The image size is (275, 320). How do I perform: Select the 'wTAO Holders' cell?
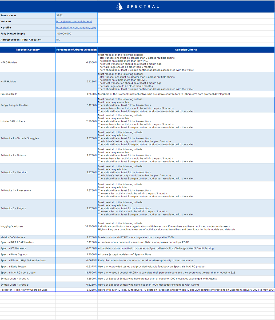coord(28,62)
